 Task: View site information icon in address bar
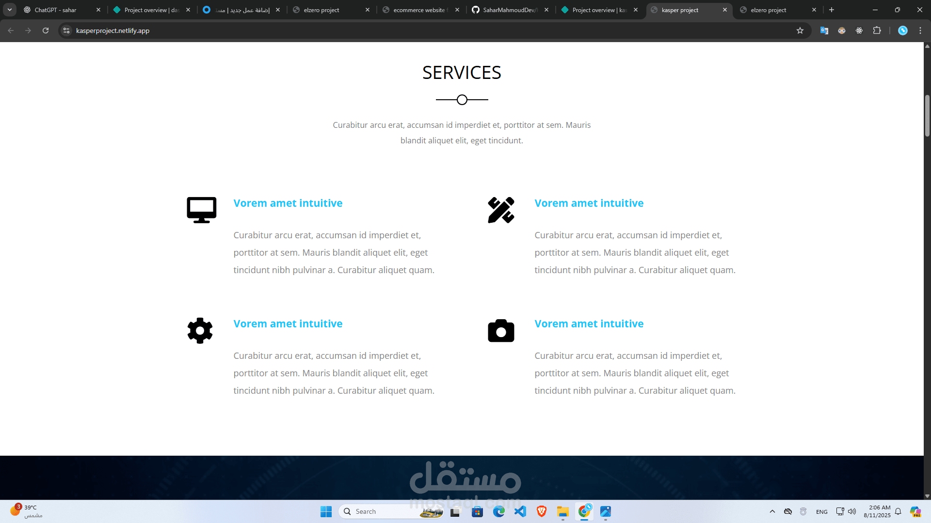click(x=66, y=31)
